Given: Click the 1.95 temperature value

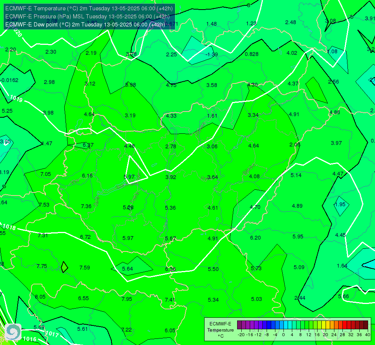Looking at the screenshot, I should click(x=340, y=204).
